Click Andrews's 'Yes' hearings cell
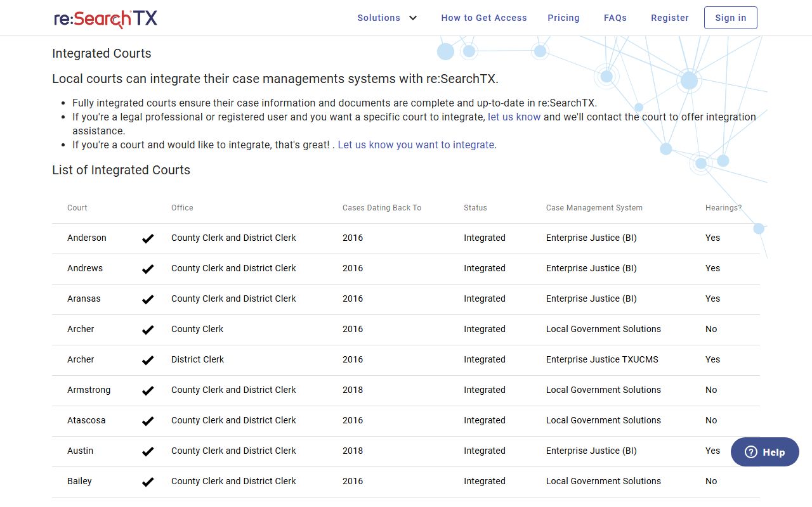 (713, 268)
